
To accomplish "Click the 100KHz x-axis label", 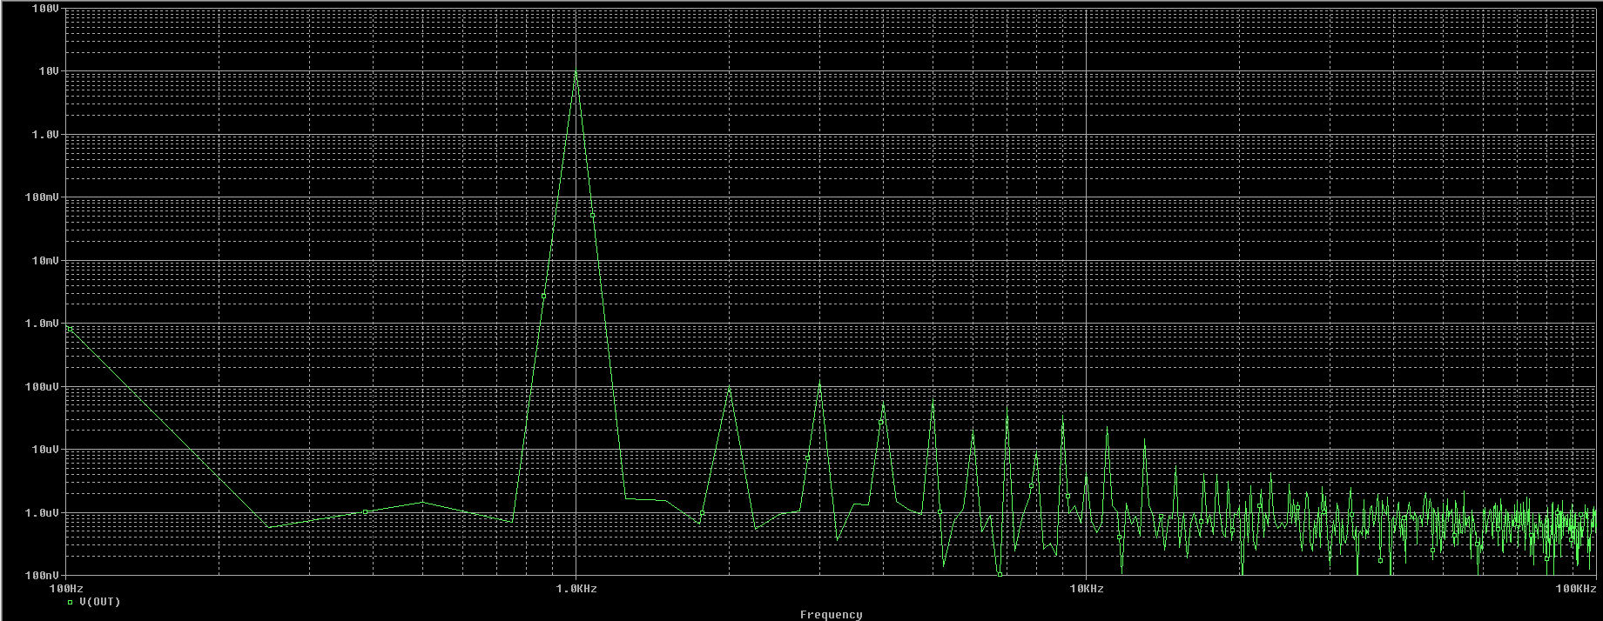I will point(1576,589).
